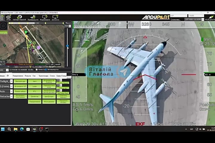Click the Set Loiter Rad button
The image size is (215, 143).
coord(63,93)
